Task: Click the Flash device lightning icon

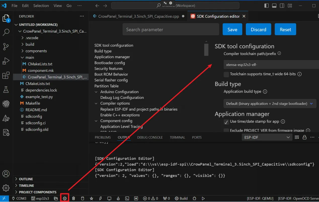Action: pyautogui.click(x=100, y=198)
